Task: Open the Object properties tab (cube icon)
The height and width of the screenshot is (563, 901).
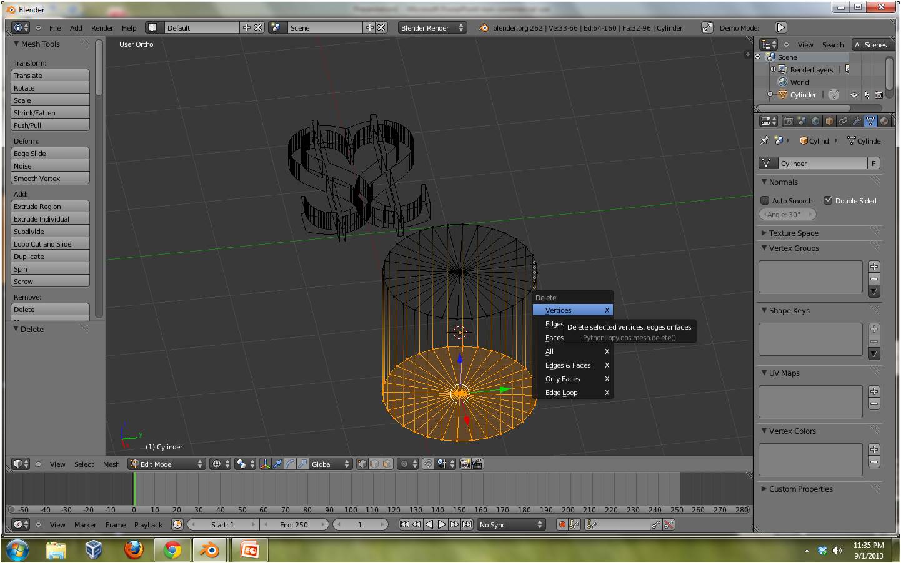Action: [x=829, y=122]
